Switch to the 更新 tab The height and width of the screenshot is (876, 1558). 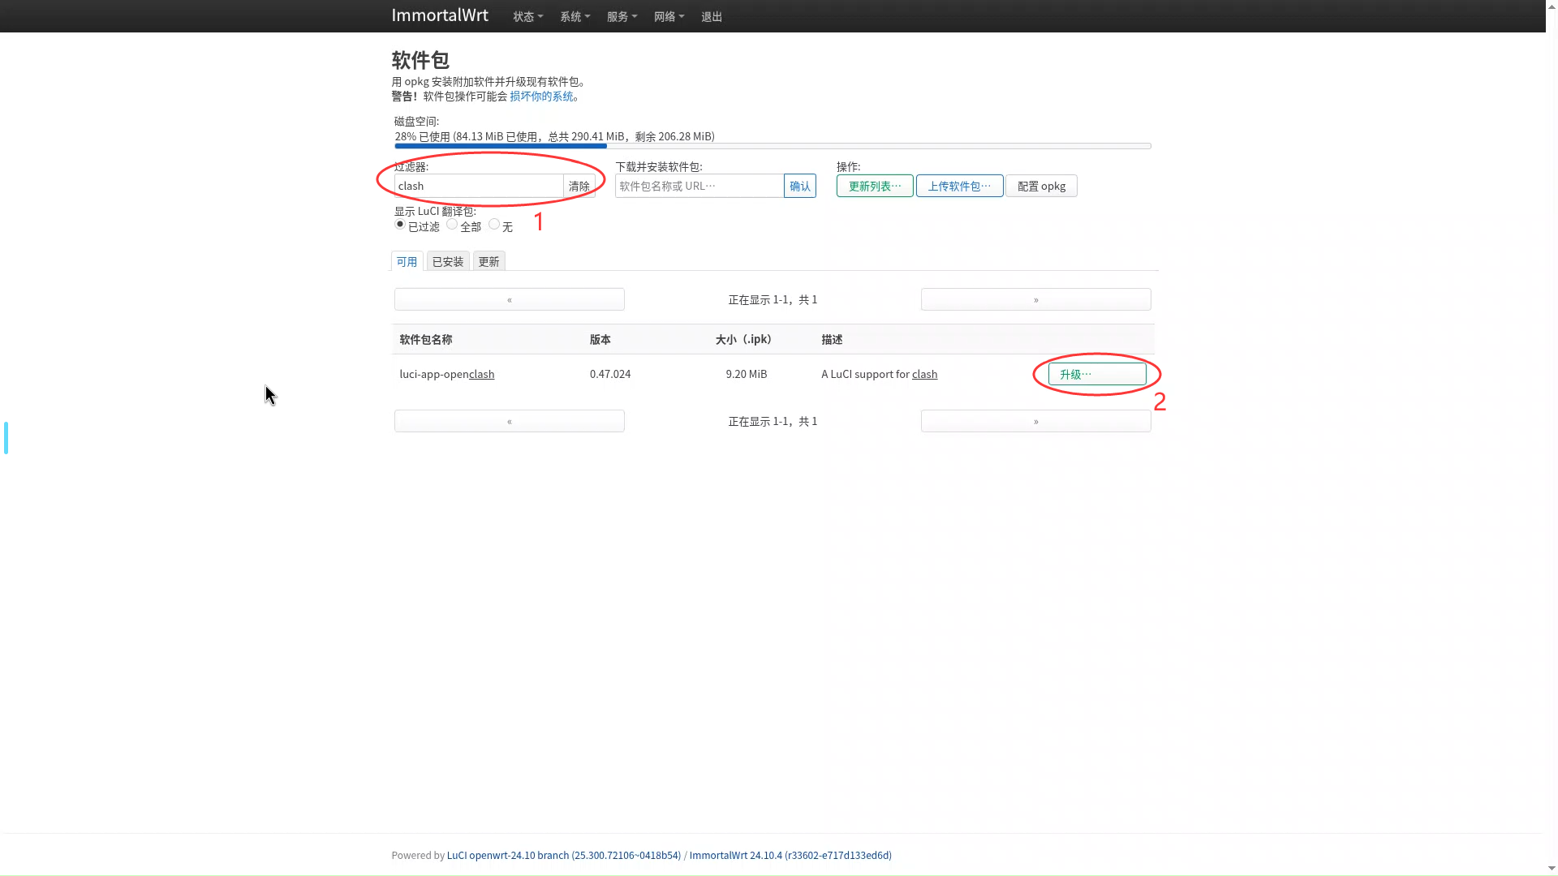click(x=488, y=260)
